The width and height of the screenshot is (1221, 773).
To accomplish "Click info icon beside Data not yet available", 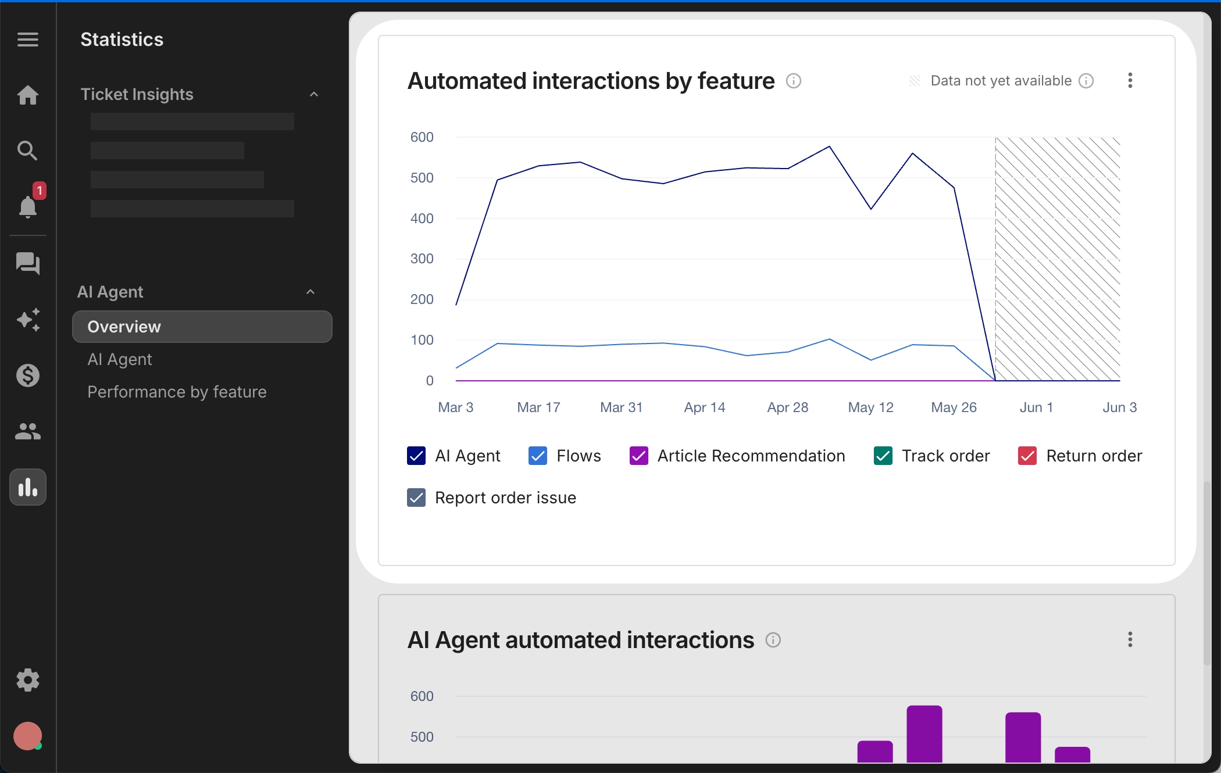I will 1086,81.
